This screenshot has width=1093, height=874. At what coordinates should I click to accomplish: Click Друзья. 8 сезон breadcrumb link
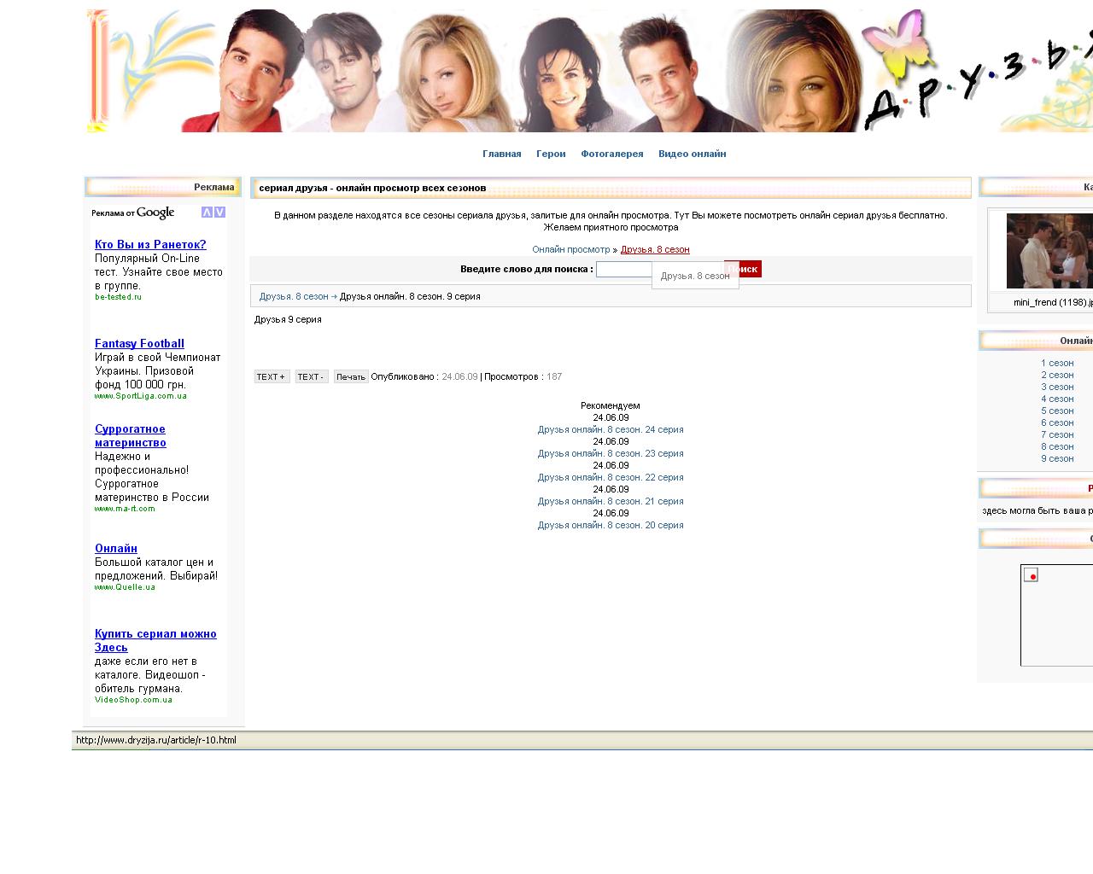pos(294,296)
